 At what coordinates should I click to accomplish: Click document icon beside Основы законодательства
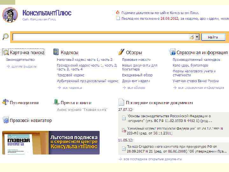(124, 118)
